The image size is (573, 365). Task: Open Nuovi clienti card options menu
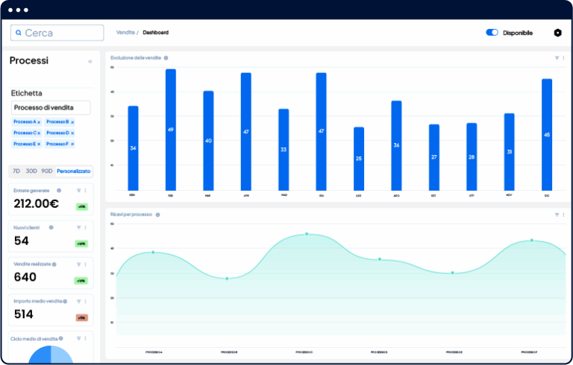point(86,227)
